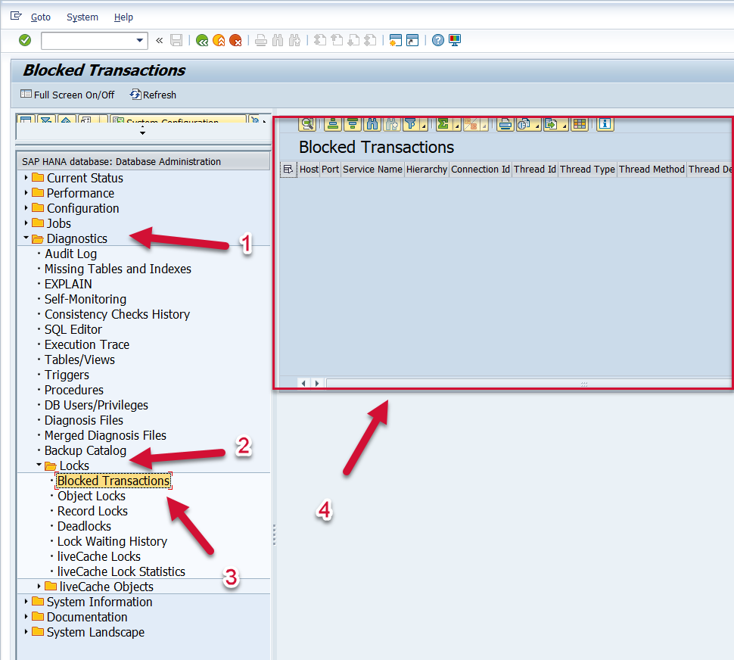This screenshot has height=660, width=734.
Task: Click the grid Print icon
Action: click(x=505, y=124)
